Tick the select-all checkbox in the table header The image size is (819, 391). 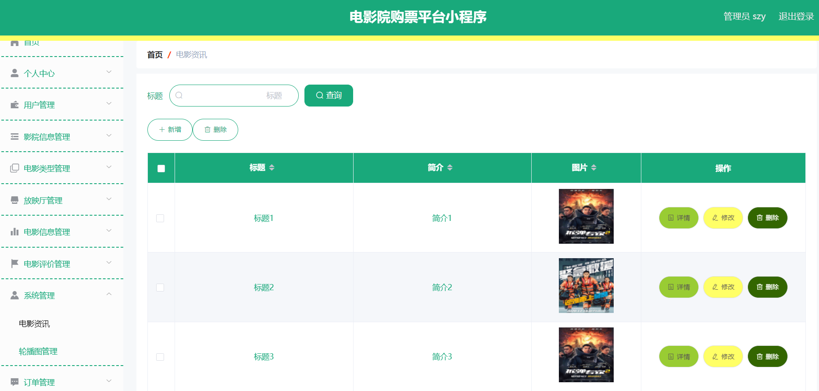click(161, 168)
